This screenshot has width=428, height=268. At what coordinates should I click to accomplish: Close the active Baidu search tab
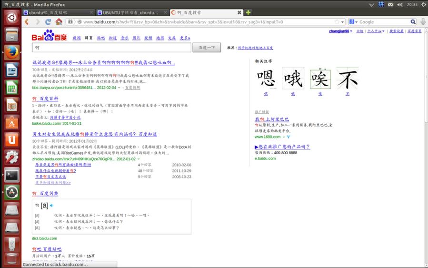[239, 12]
